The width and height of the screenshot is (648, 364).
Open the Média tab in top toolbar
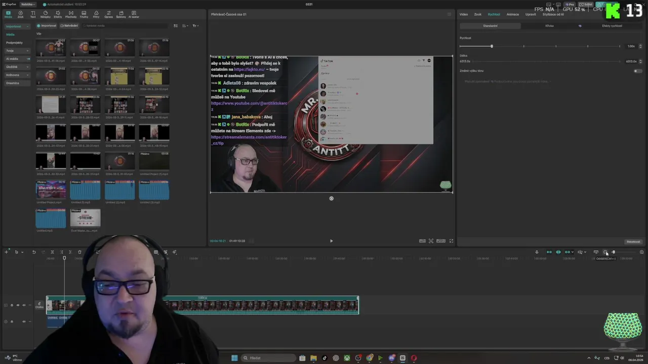pyautogui.click(x=8, y=14)
